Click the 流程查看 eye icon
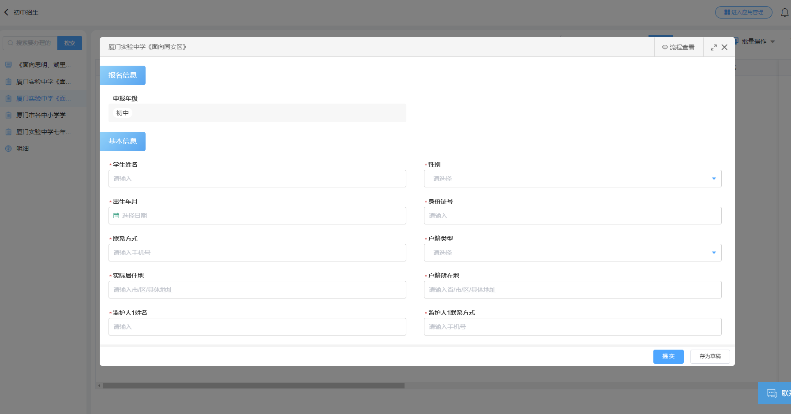 click(664, 47)
